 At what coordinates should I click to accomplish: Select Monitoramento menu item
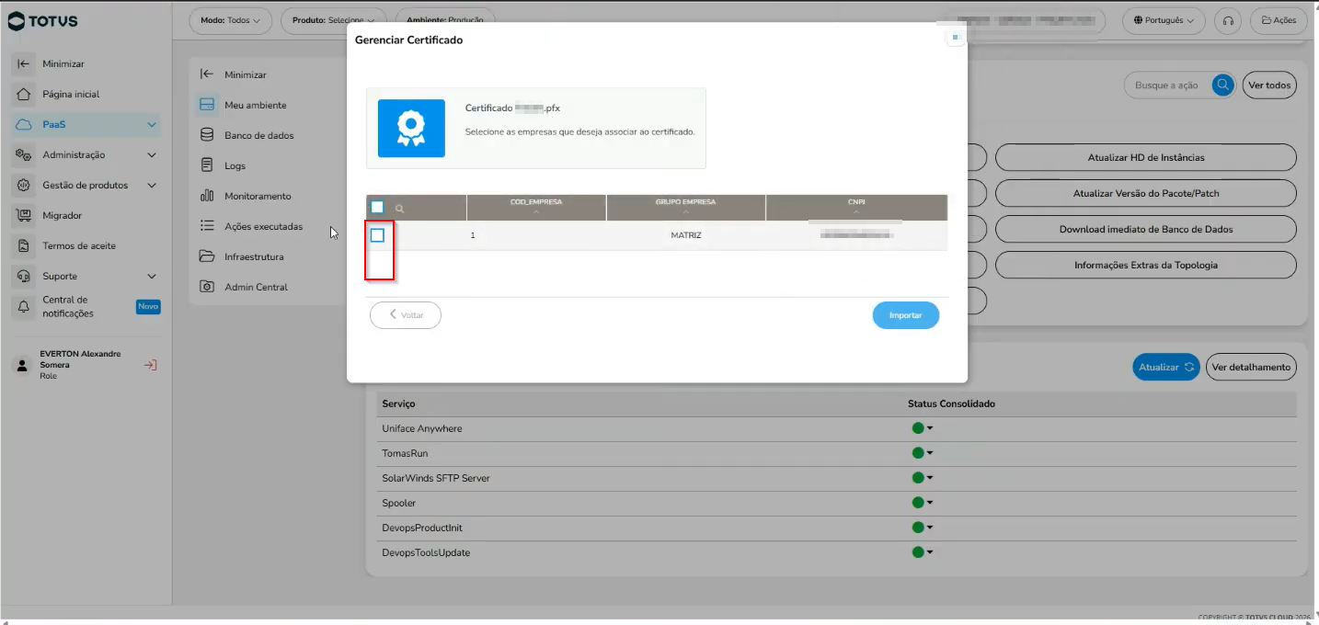coord(258,196)
